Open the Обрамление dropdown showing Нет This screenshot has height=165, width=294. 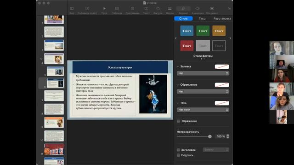[203, 92]
